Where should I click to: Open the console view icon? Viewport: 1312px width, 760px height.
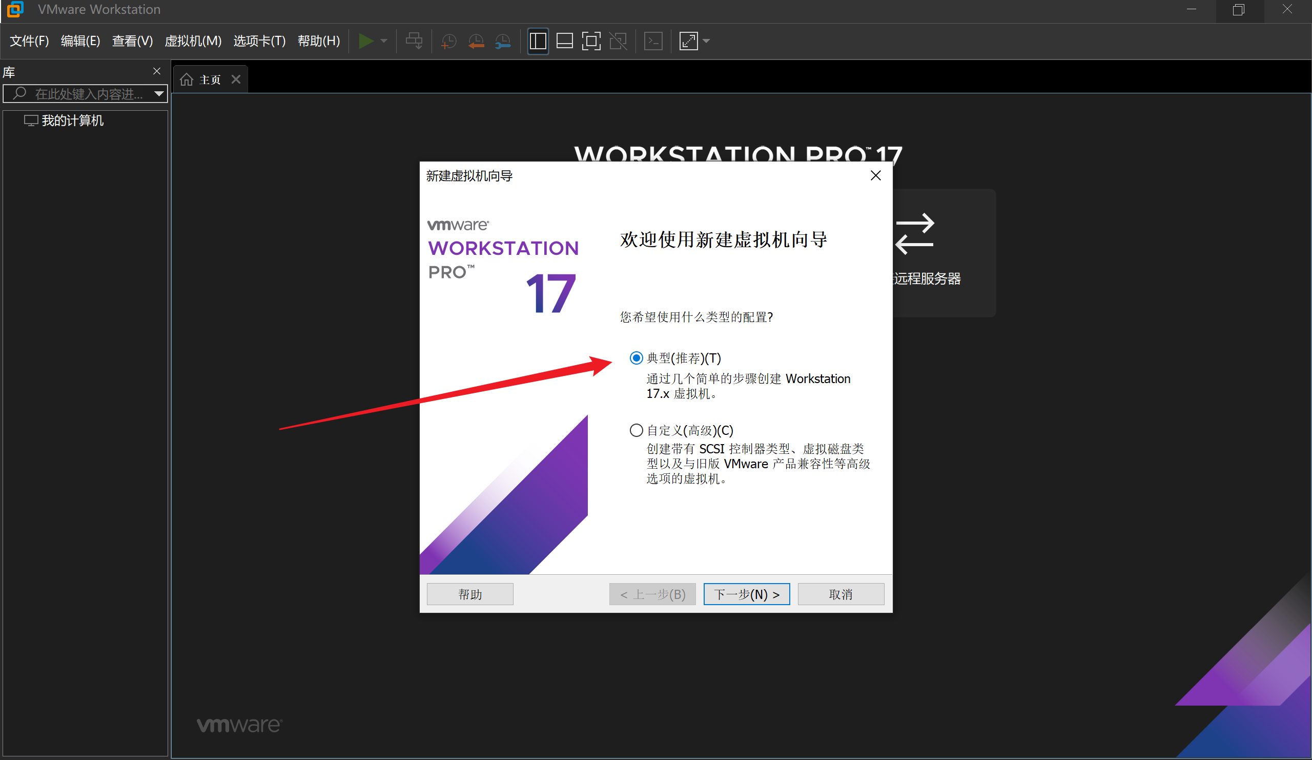[x=653, y=41]
